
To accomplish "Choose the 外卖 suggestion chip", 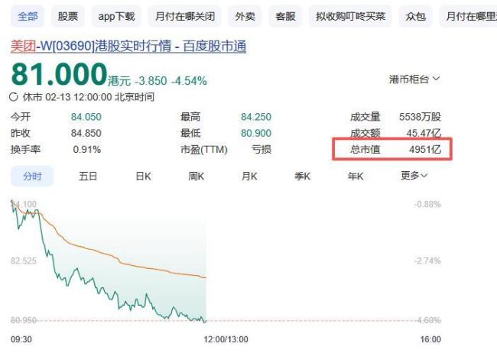I will [x=245, y=16].
